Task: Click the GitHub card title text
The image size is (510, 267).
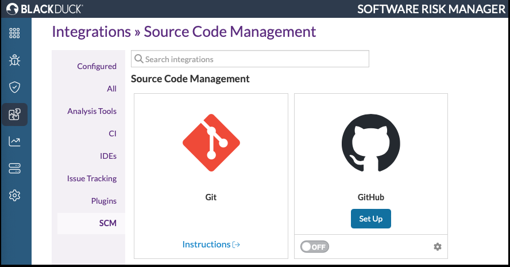Action: coord(371,197)
